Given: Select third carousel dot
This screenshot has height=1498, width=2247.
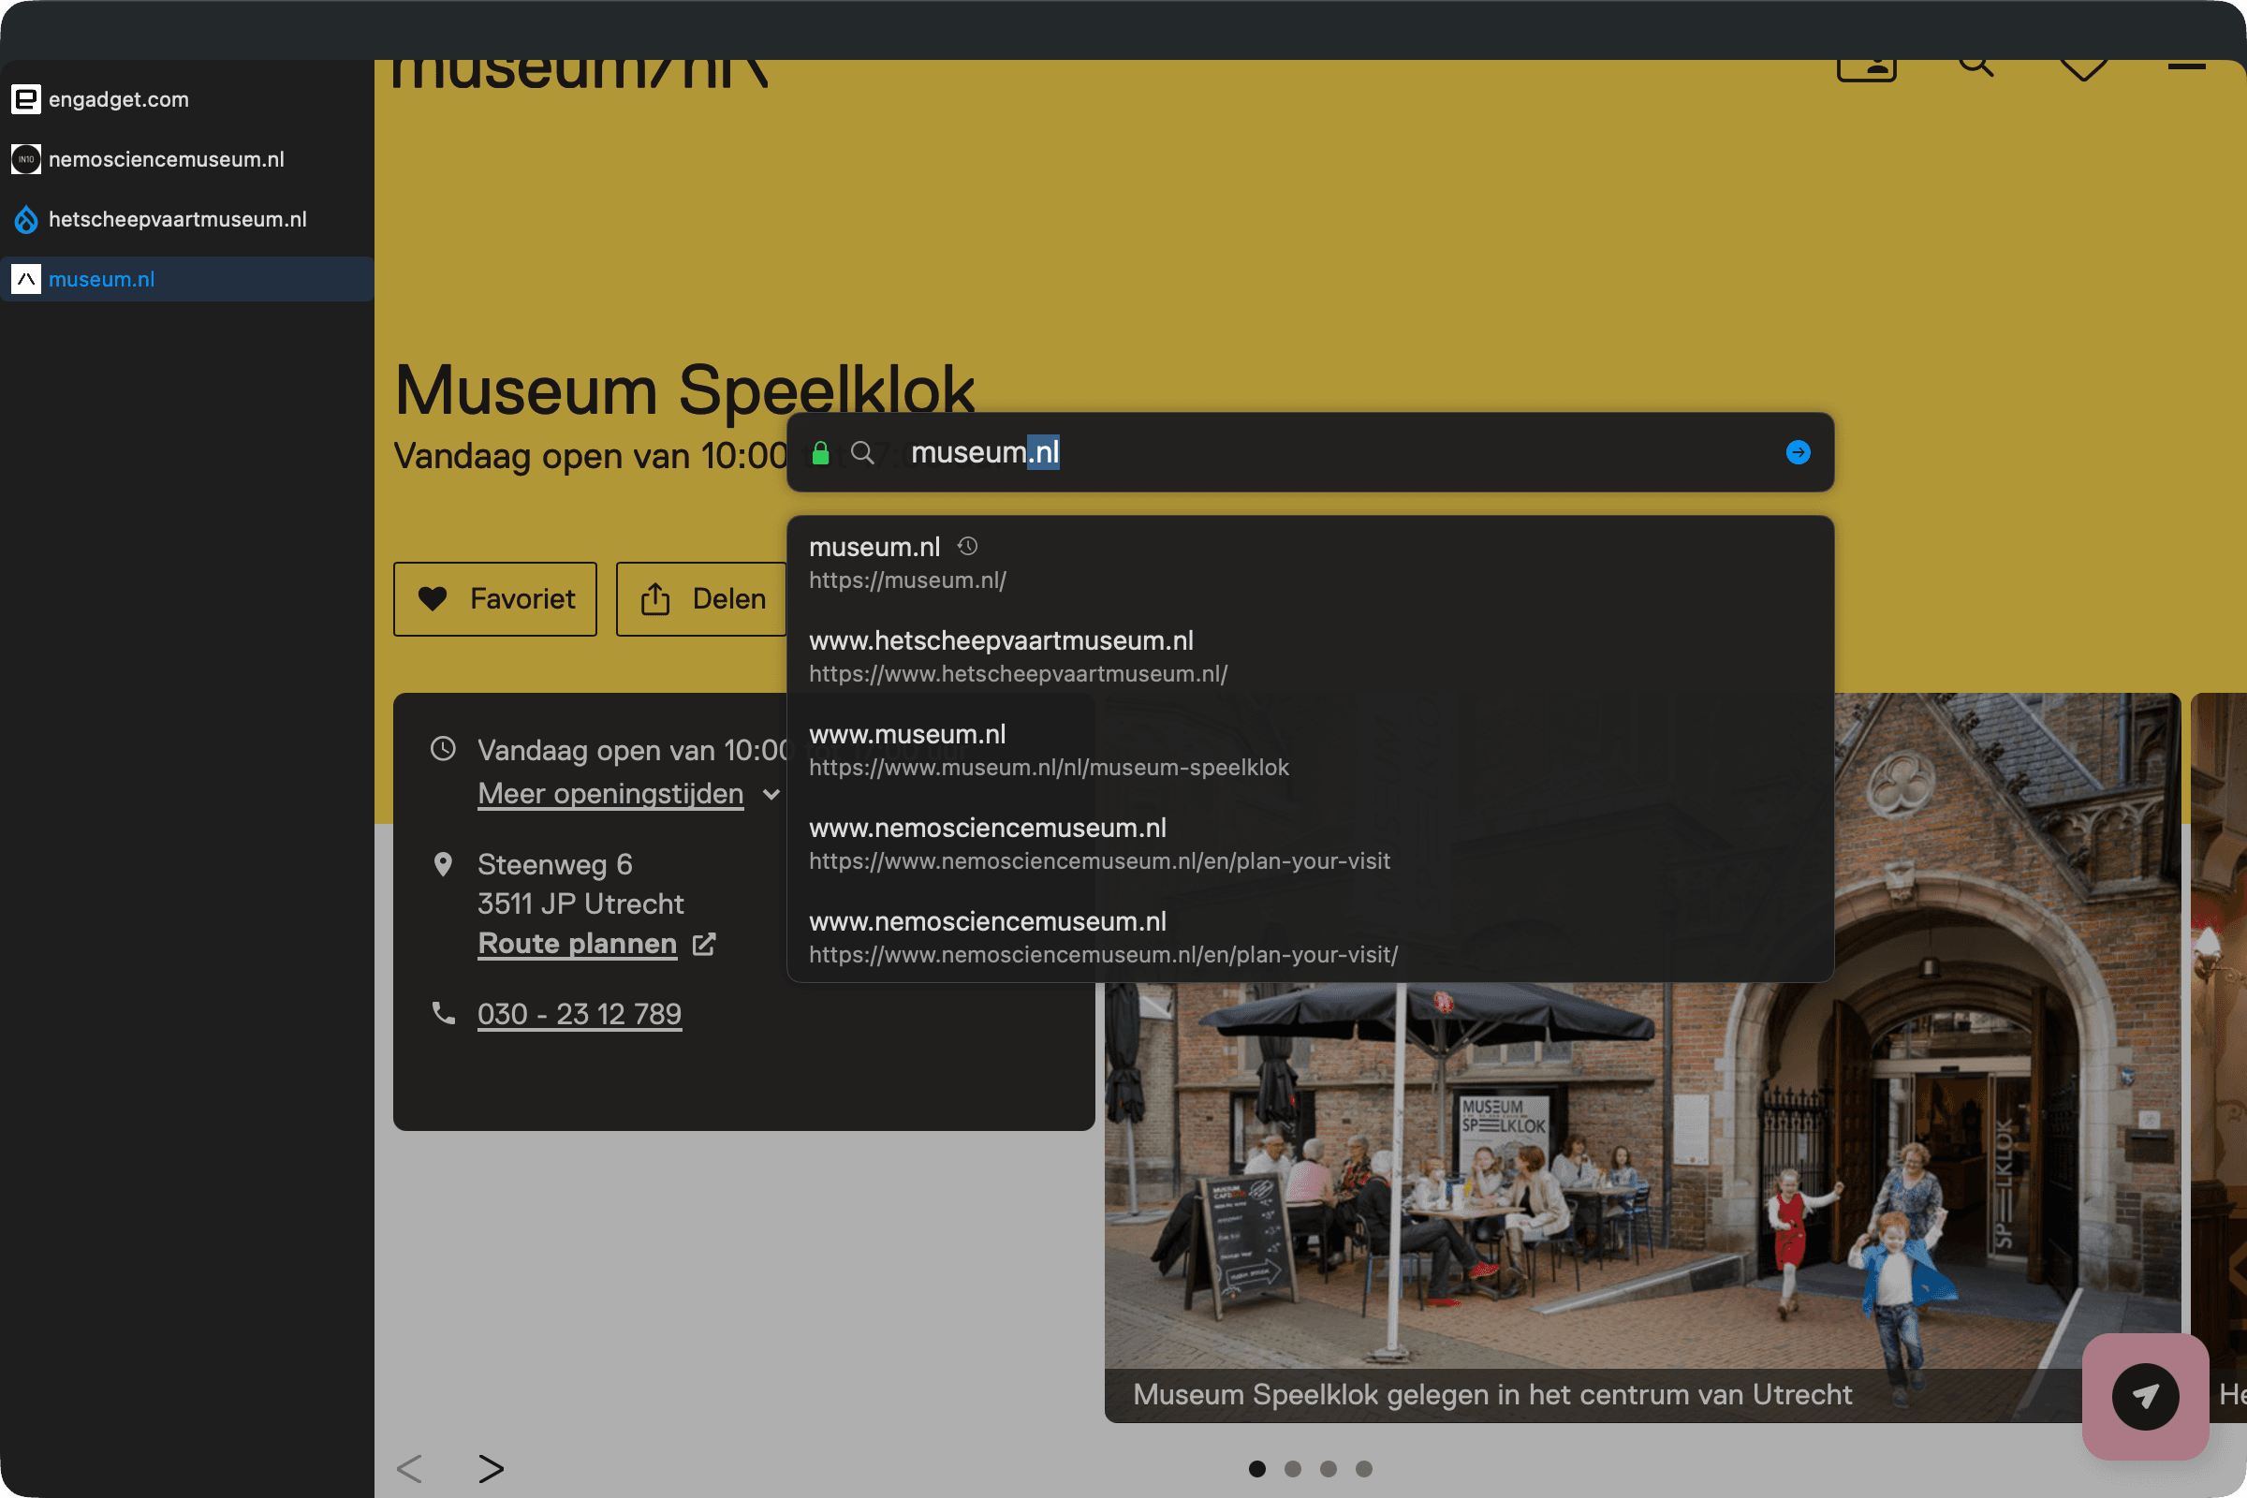Looking at the screenshot, I should tap(1328, 1469).
